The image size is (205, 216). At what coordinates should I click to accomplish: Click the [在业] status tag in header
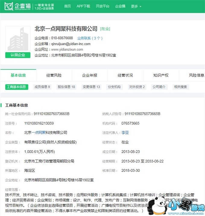coord(105,29)
